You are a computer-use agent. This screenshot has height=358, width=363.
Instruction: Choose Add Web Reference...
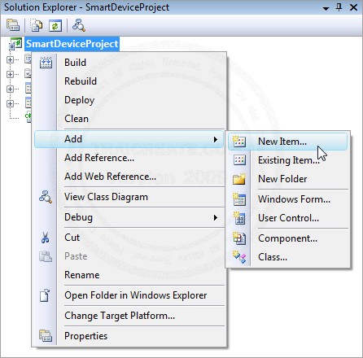129,177
